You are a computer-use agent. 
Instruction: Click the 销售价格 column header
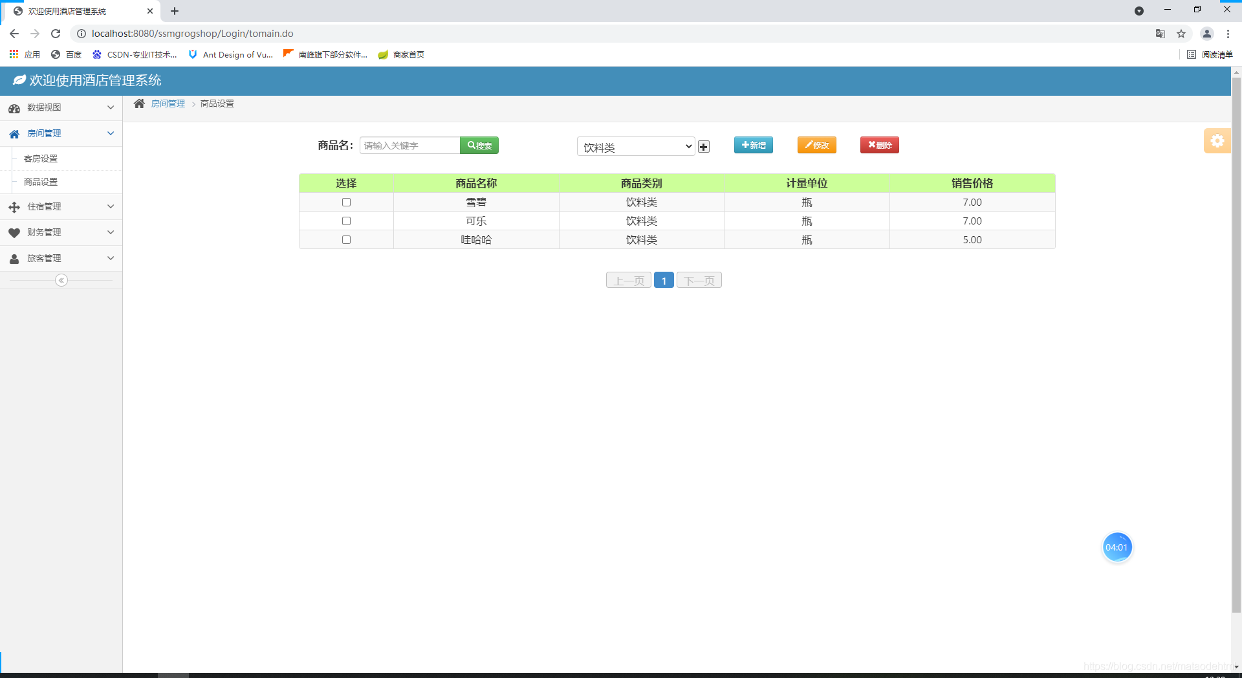click(x=972, y=183)
